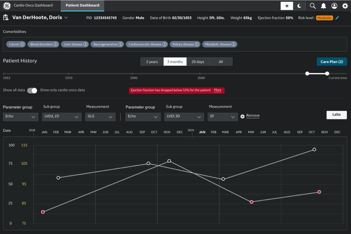Screen dimensions: 351x234
Task: Open the GLS measurement dropdown
Action: click(100, 117)
